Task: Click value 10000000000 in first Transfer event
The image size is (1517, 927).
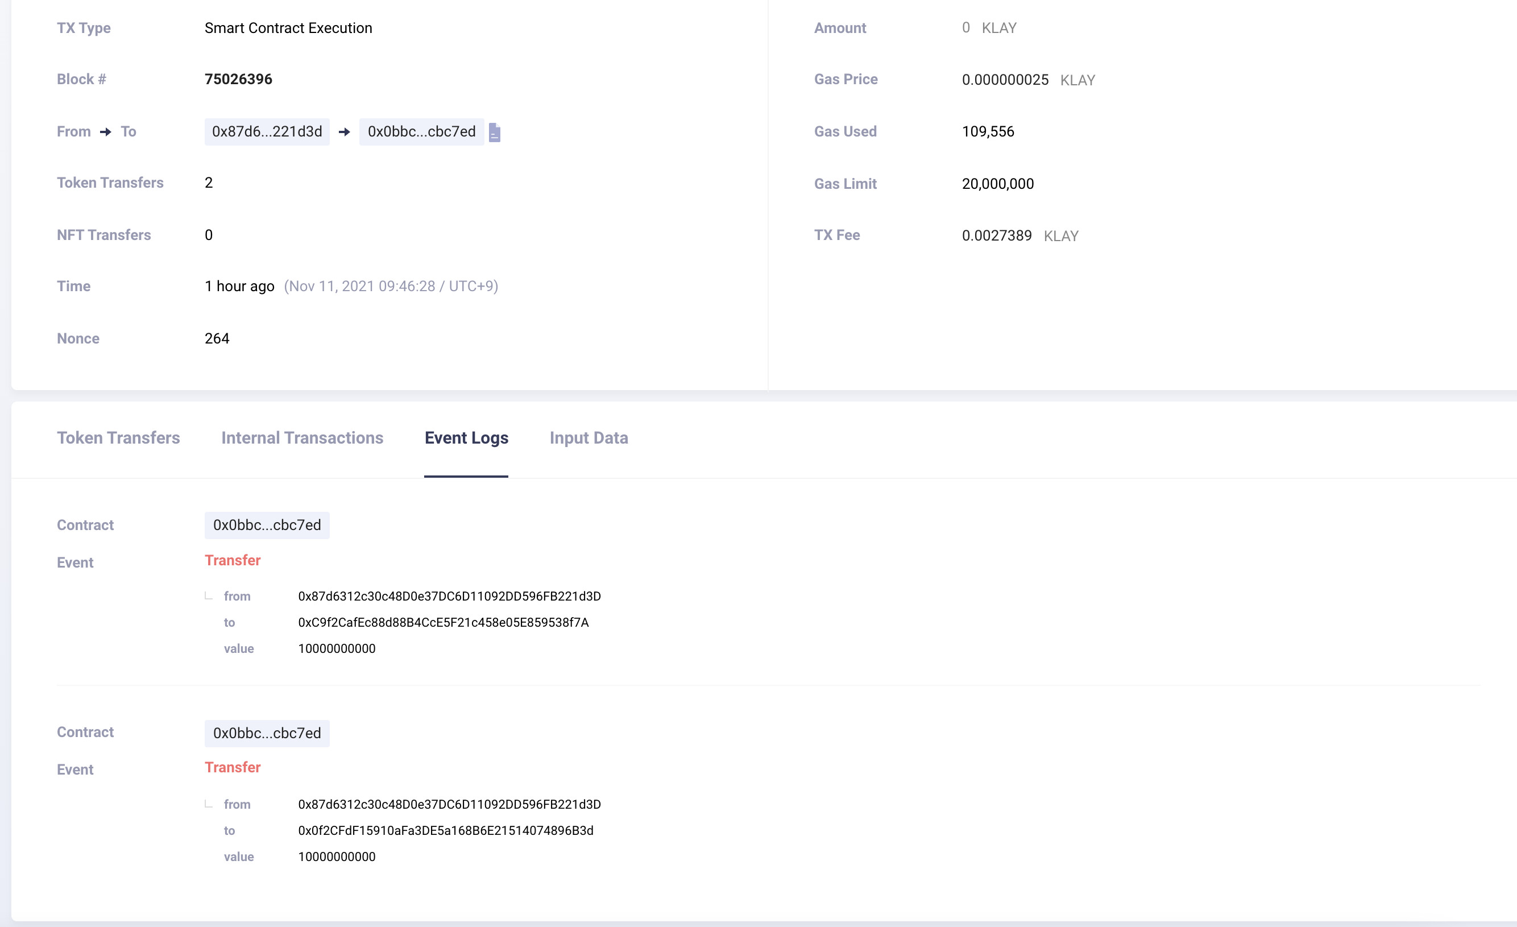Action: pyautogui.click(x=337, y=648)
